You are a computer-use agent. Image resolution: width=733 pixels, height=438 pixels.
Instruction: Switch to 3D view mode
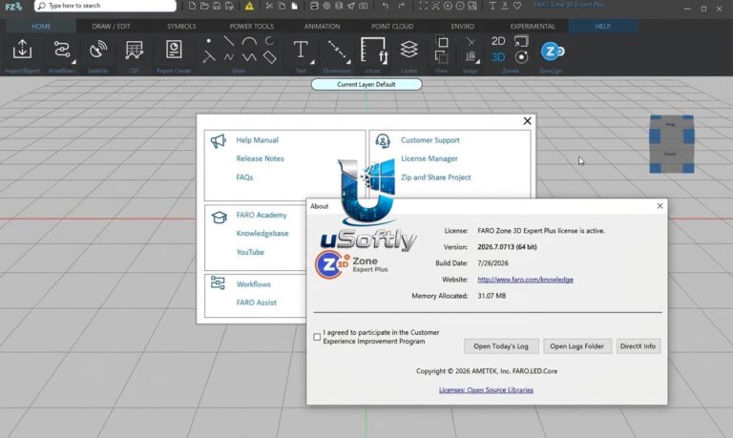[498, 57]
